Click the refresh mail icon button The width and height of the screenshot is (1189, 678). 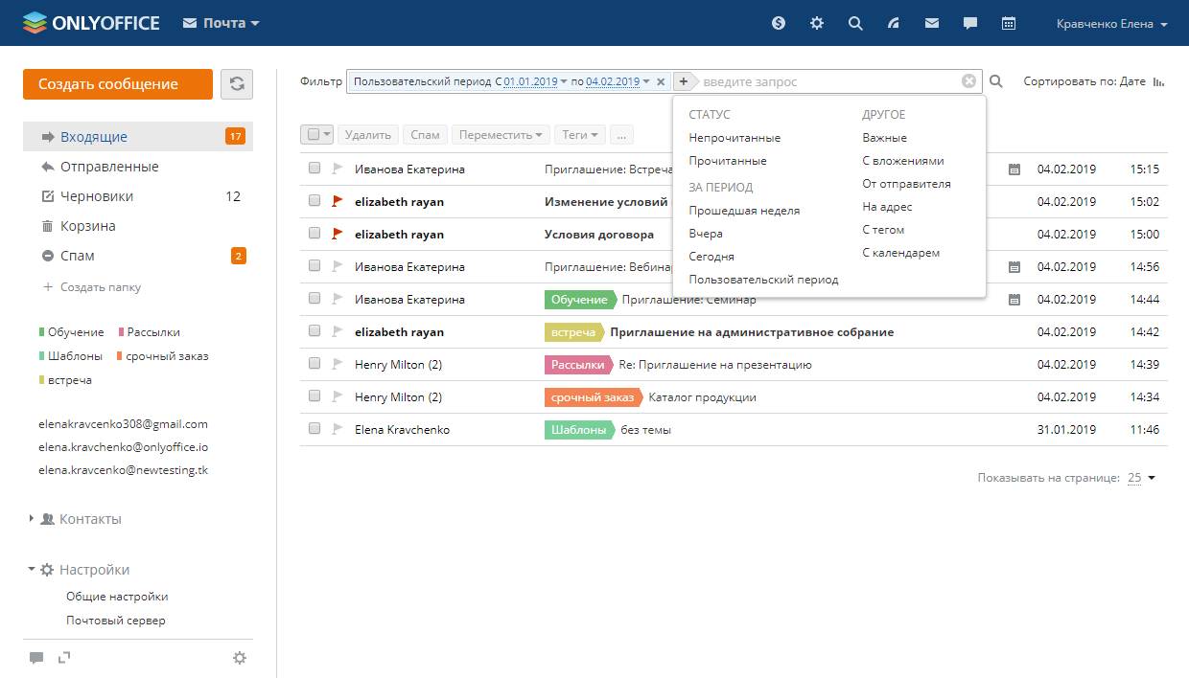click(x=237, y=84)
